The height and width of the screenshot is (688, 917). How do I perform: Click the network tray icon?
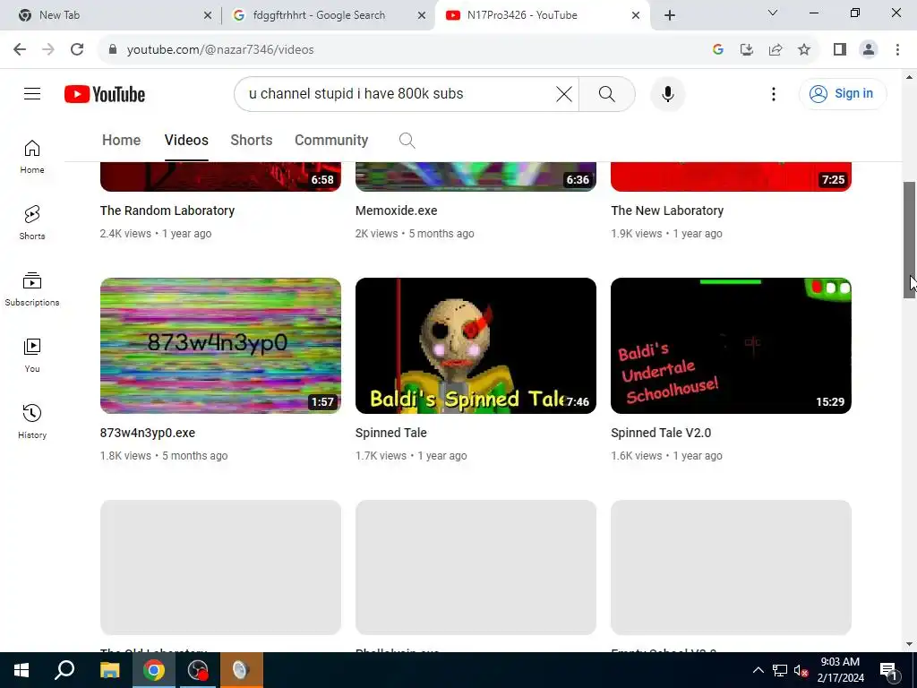click(780, 670)
